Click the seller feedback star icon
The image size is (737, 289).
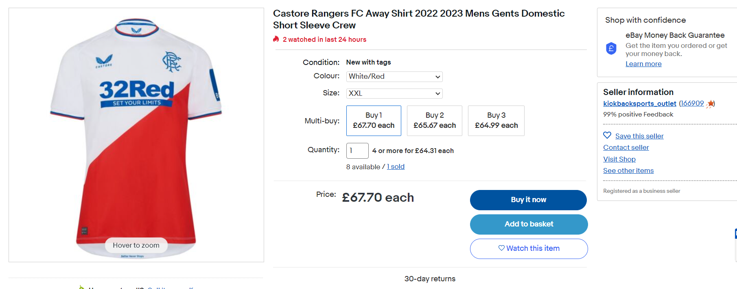[x=710, y=104]
